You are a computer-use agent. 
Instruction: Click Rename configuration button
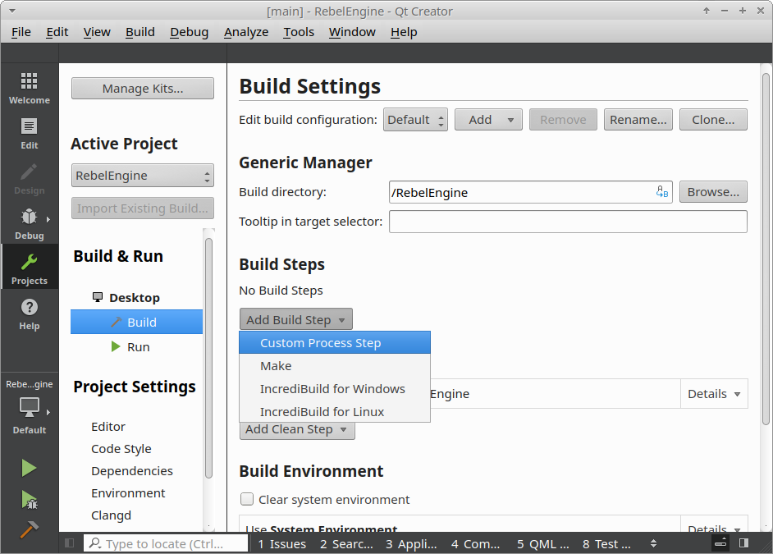(x=638, y=120)
